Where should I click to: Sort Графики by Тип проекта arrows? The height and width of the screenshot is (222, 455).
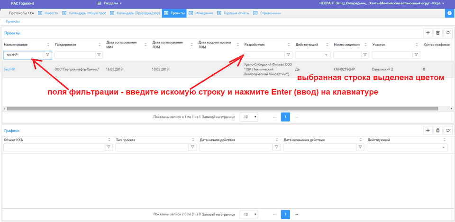[x=193, y=140]
